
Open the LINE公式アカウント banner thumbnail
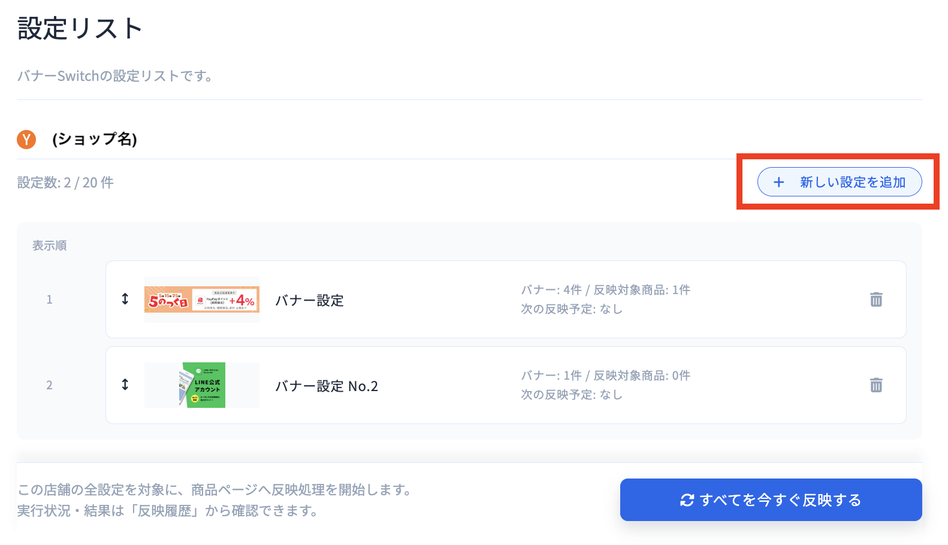[x=202, y=385]
